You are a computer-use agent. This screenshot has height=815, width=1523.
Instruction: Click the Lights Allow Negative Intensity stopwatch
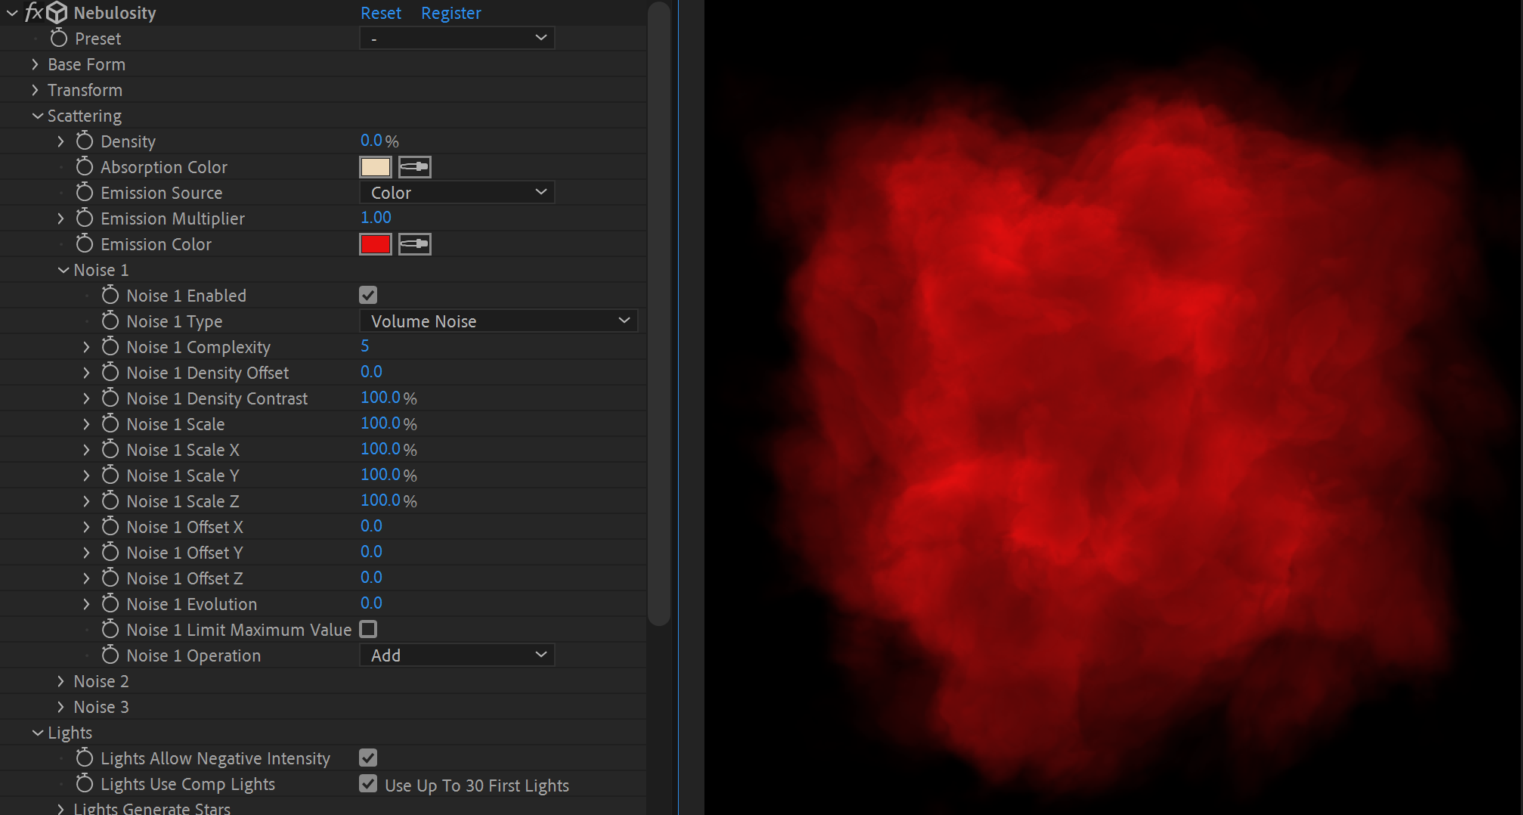pos(85,758)
